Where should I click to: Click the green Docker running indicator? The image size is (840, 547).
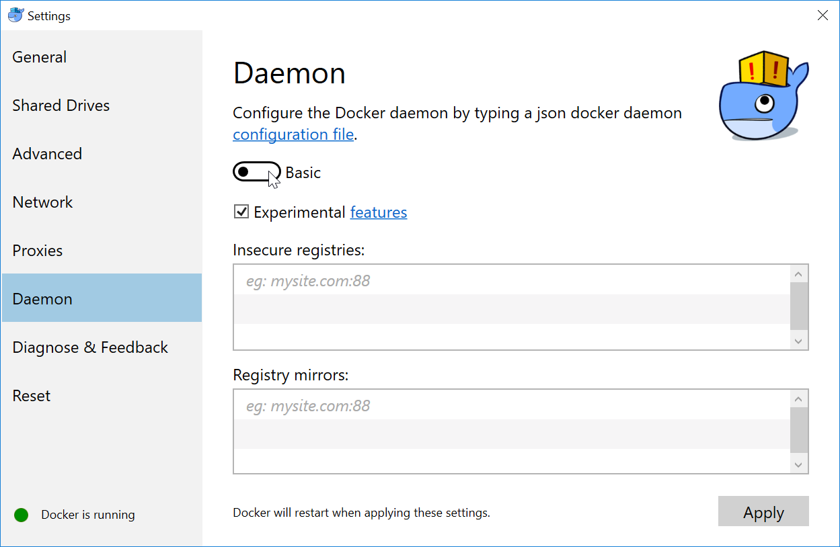21,515
